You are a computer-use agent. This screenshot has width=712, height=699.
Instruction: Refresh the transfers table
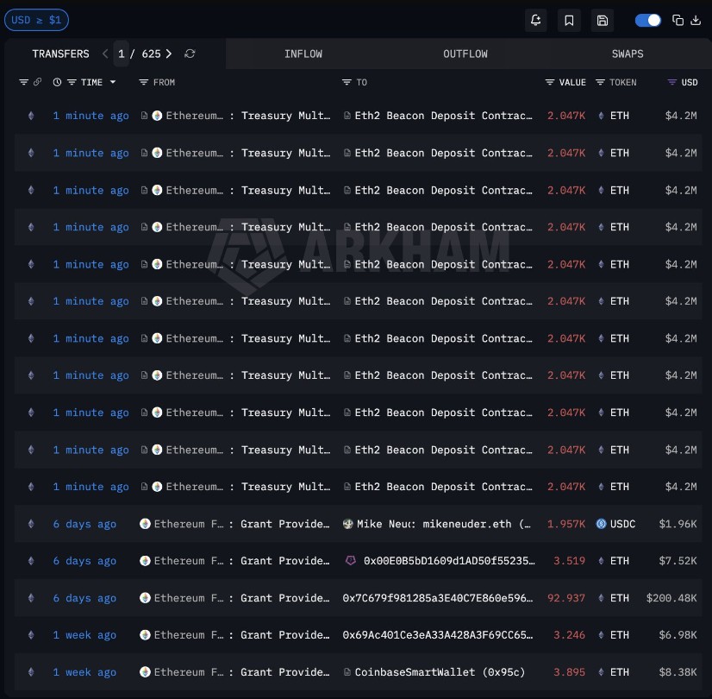190,54
